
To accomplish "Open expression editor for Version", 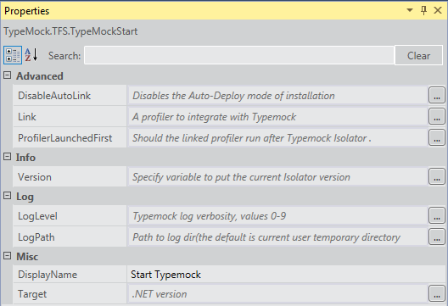I will coord(437,176).
